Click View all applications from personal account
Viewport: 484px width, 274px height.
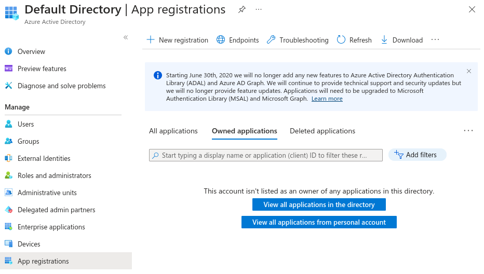click(x=319, y=222)
